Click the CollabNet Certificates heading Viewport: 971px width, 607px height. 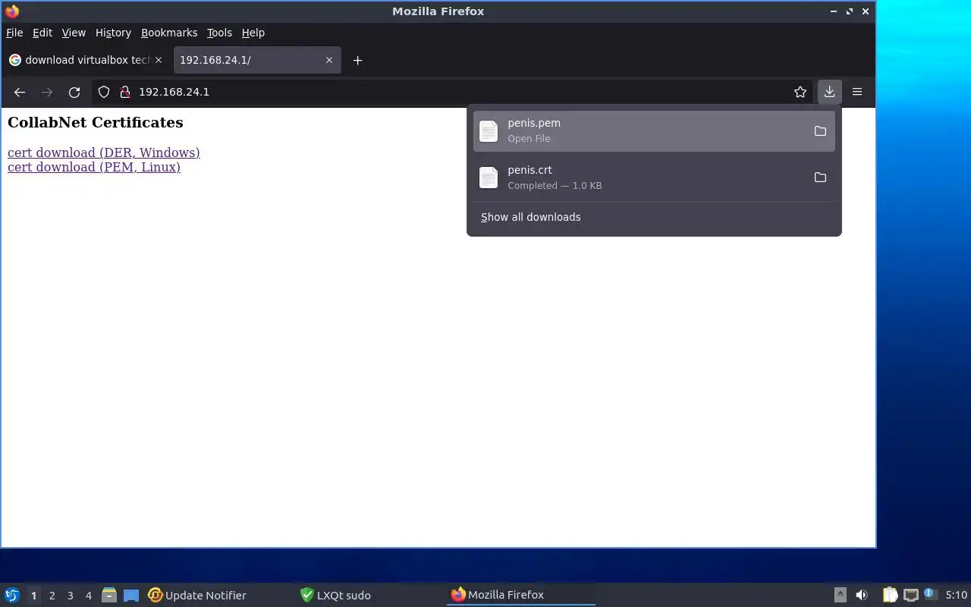point(96,122)
